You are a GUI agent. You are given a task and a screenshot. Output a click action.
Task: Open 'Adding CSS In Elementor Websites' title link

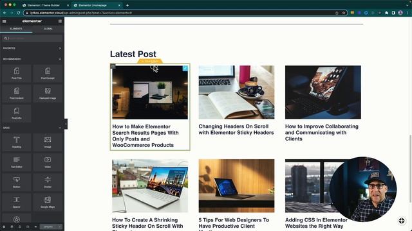pyautogui.click(x=316, y=223)
